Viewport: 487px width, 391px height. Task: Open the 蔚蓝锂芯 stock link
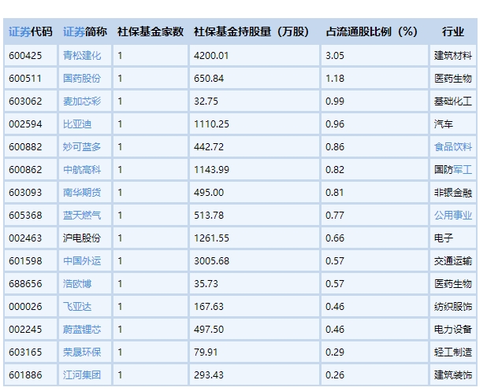pyautogui.click(x=82, y=330)
